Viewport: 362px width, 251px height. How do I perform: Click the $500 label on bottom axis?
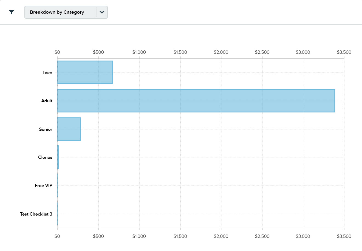point(98,236)
